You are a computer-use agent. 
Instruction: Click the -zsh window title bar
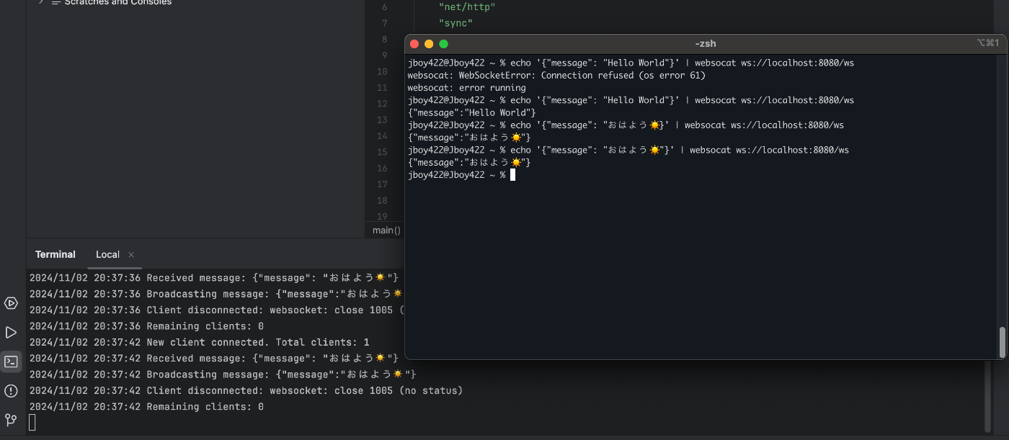tap(705, 43)
